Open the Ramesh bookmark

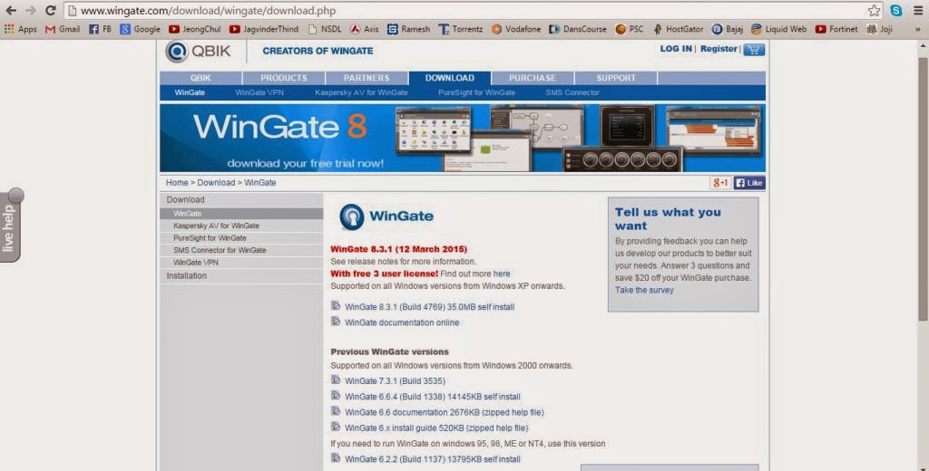(408, 29)
